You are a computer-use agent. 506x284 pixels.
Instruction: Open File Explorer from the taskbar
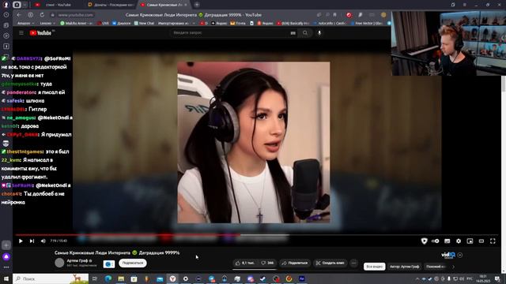(121, 278)
